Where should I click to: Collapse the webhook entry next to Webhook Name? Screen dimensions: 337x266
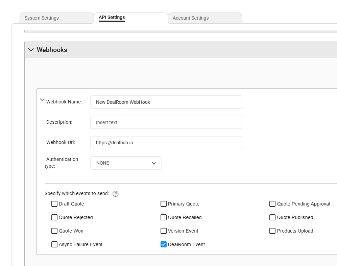coord(42,100)
